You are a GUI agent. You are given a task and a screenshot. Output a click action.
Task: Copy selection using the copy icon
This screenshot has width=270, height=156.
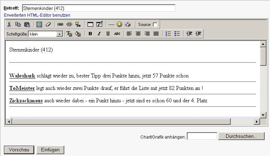point(18,25)
